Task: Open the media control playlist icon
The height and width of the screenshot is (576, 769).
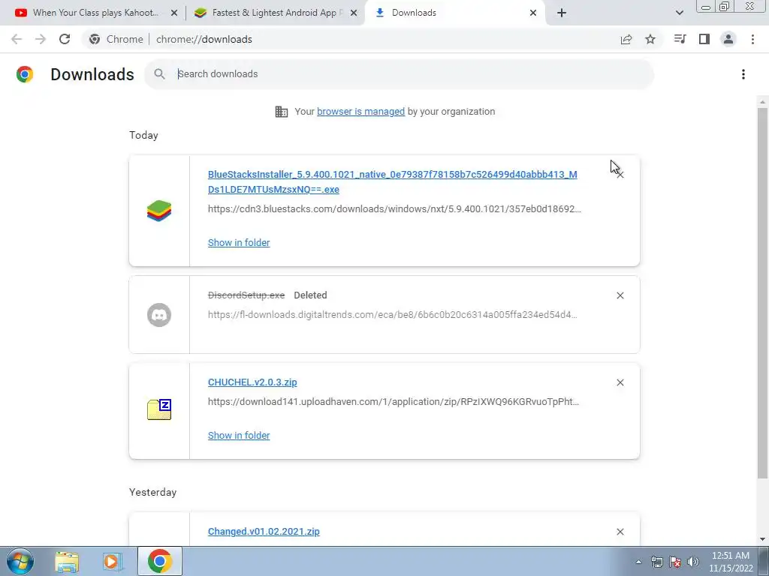Action: 680,39
